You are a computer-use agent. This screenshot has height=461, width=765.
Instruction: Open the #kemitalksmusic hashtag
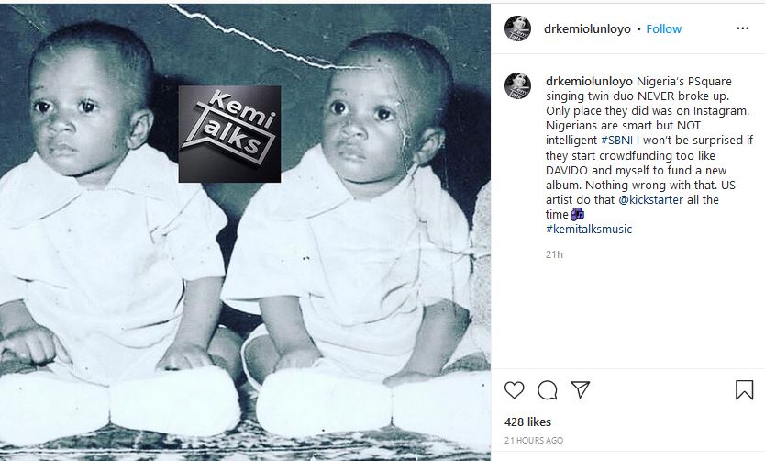[589, 229]
